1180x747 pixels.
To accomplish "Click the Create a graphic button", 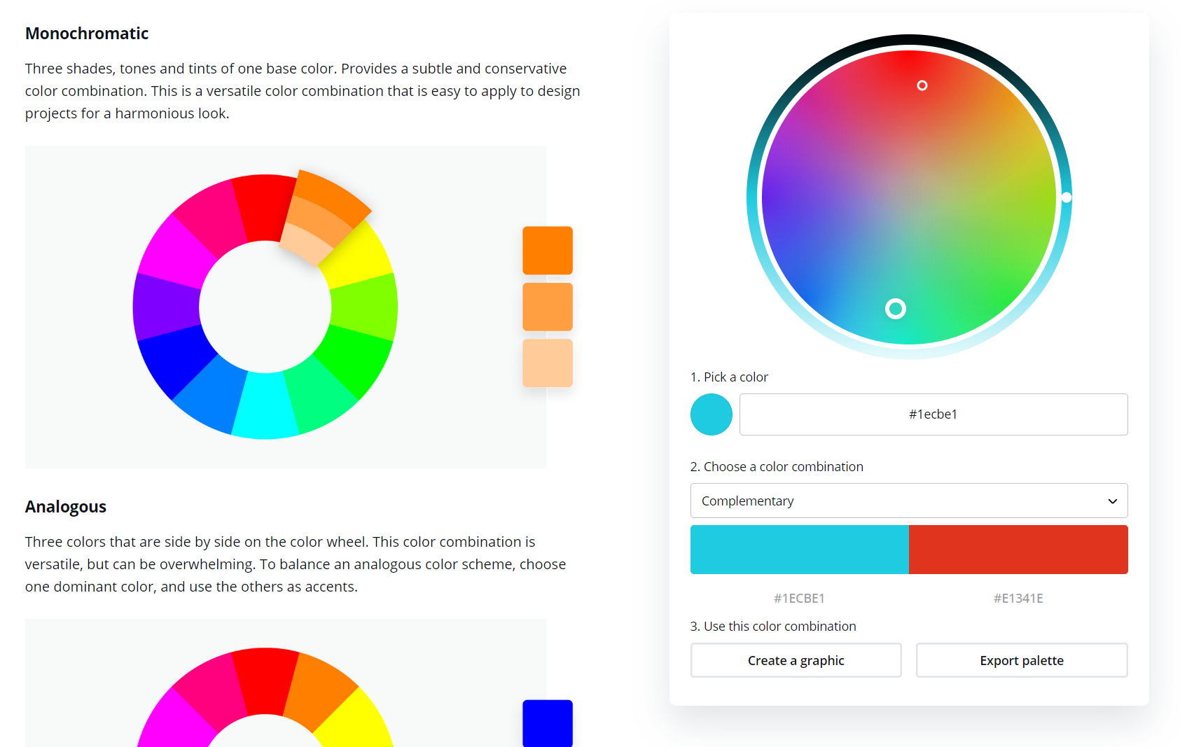I will point(796,660).
